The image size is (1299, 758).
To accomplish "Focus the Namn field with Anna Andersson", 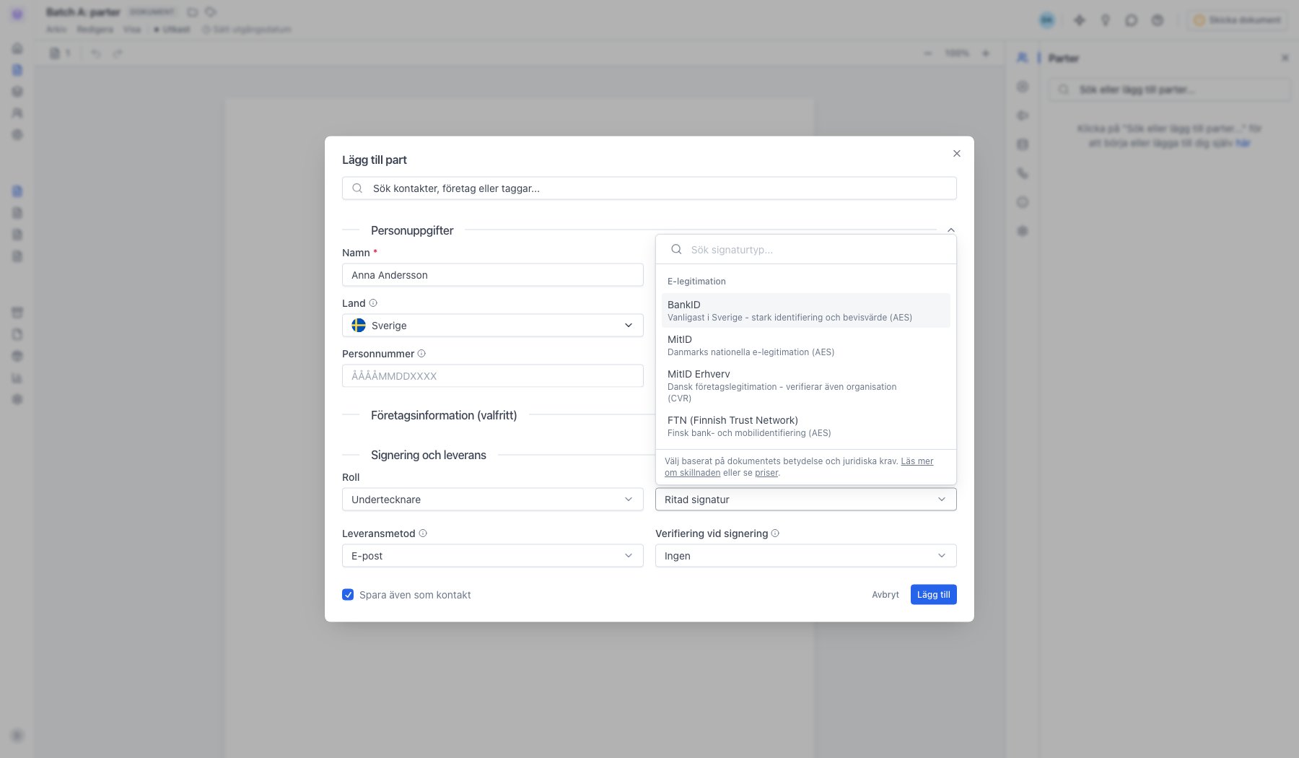I will pos(493,275).
